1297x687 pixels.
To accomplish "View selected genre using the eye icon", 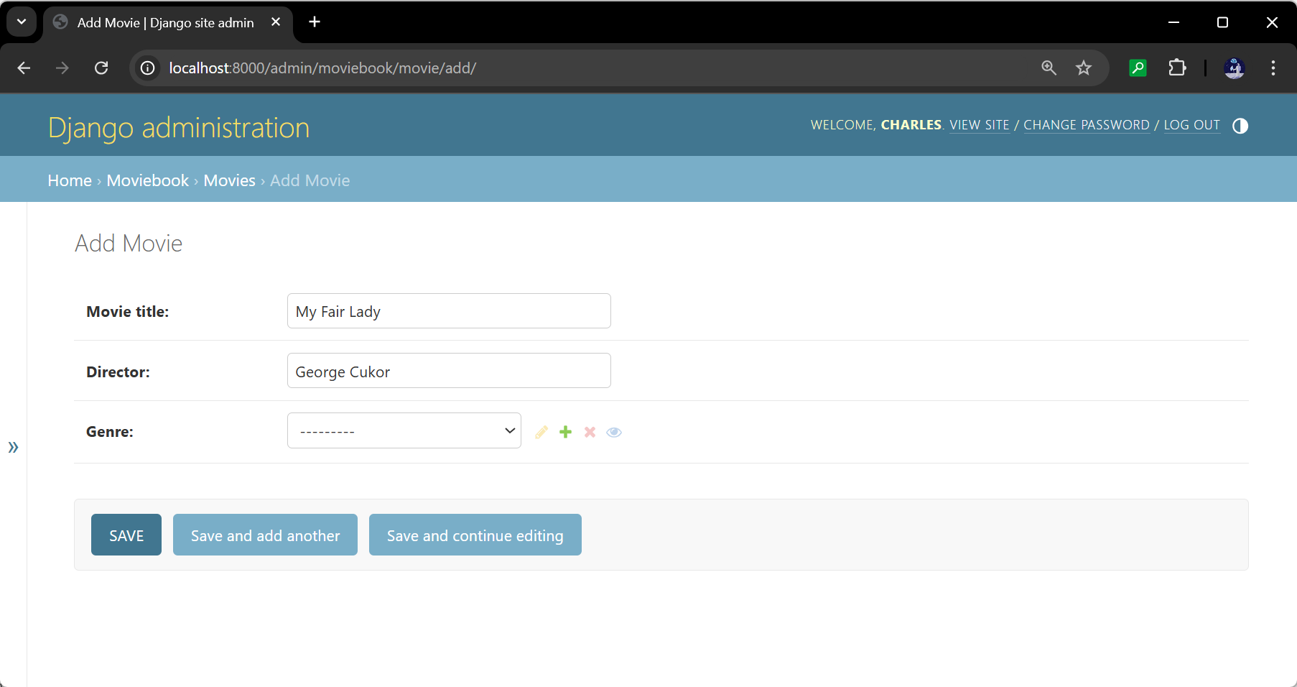I will 614,432.
